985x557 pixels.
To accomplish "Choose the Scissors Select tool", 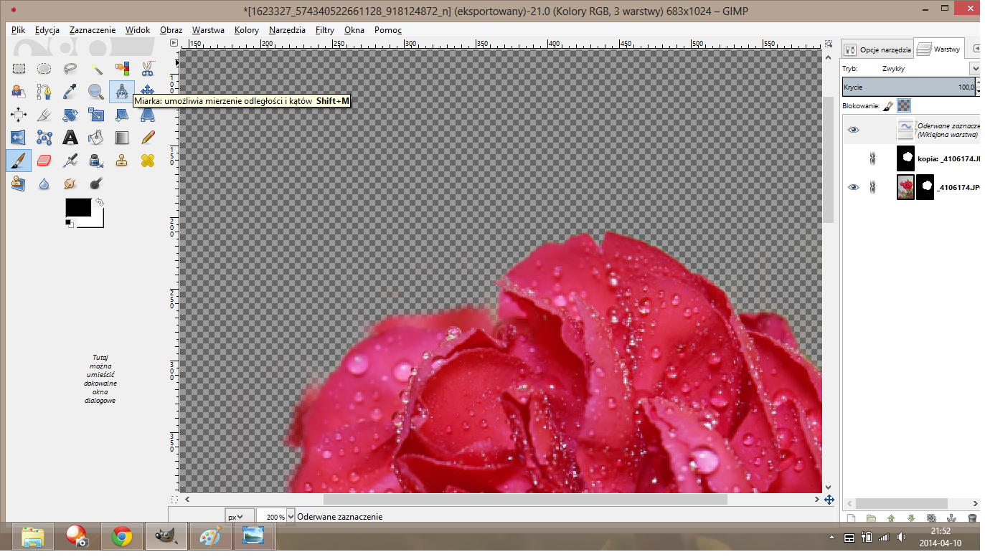I will click(147, 69).
